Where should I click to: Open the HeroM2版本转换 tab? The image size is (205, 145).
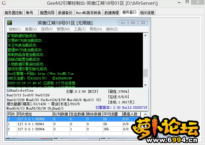coord(88,13)
